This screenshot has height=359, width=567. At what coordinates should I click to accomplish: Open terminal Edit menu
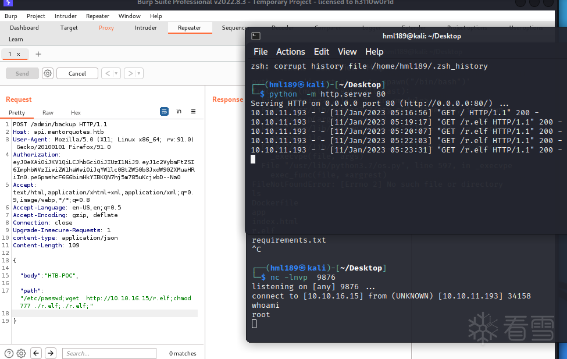pos(321,52)
